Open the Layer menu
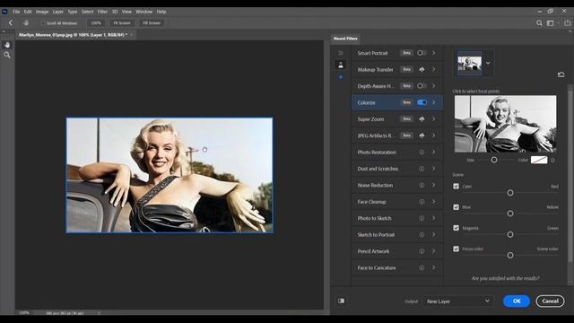 (57, 12)
